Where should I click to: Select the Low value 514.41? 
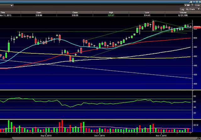[147, 15]
